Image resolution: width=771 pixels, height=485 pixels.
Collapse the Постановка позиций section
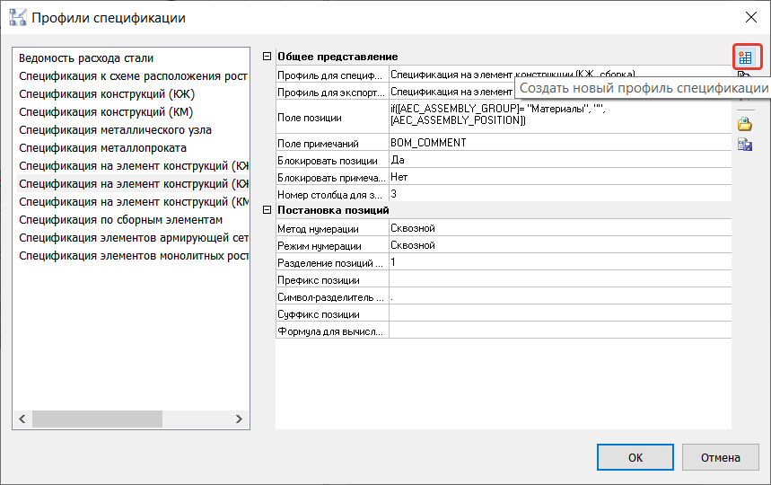(x=266, y=210)
